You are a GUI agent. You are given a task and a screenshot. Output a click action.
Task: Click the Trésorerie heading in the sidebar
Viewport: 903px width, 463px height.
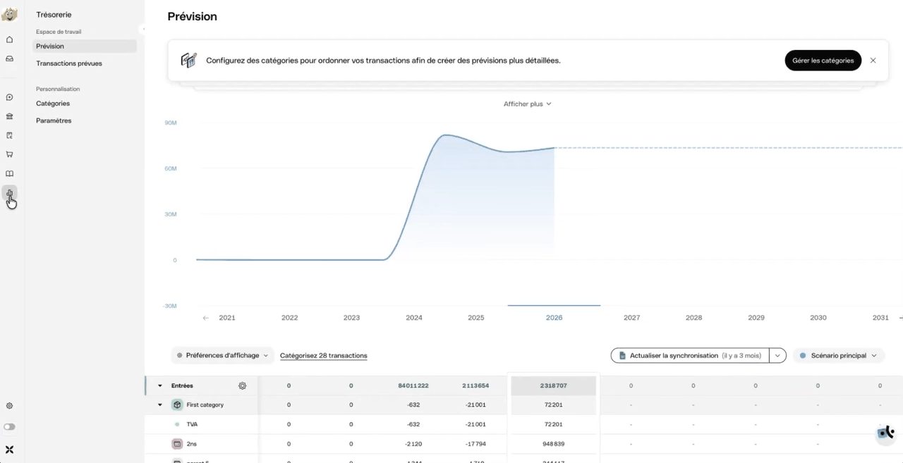[x=54, y=15]
